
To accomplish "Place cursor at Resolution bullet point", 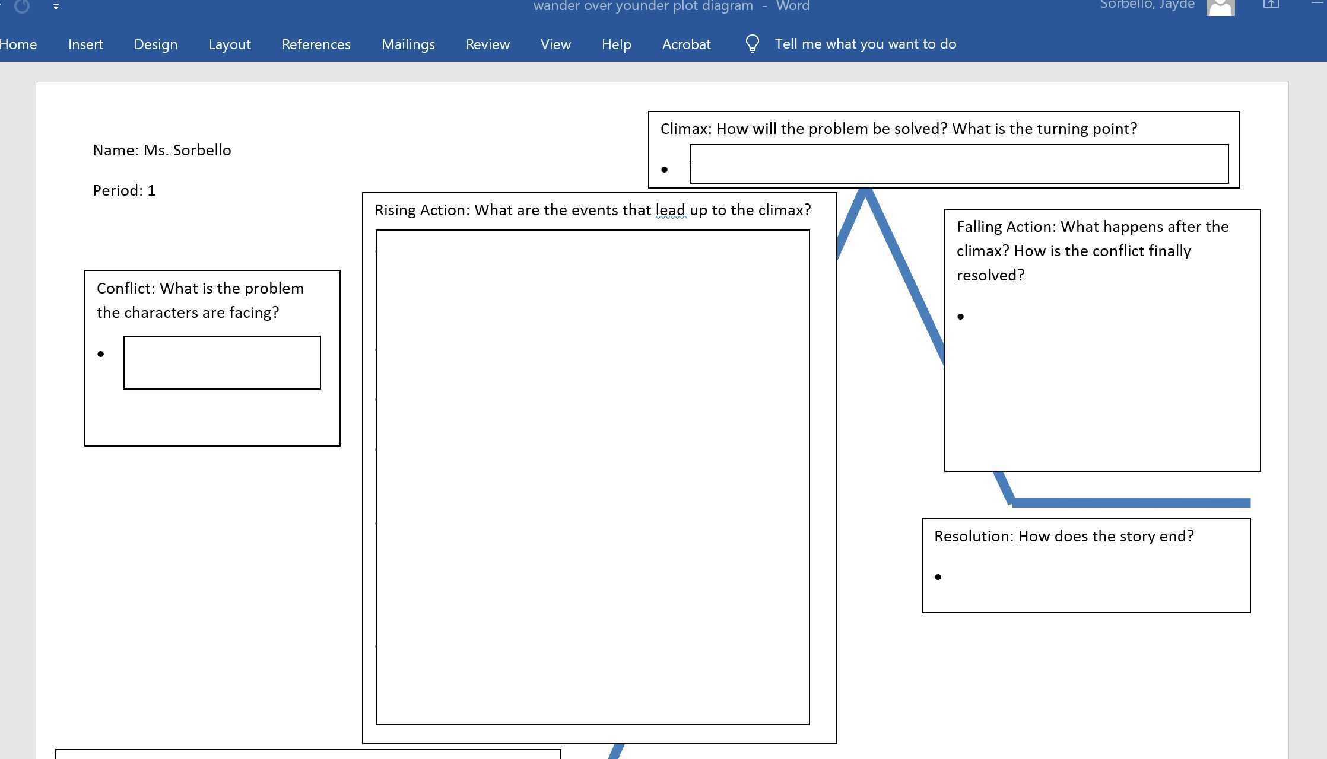I will [x=957, y=577].
